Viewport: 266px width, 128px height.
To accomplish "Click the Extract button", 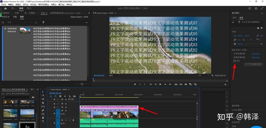I will click(181, 84).
